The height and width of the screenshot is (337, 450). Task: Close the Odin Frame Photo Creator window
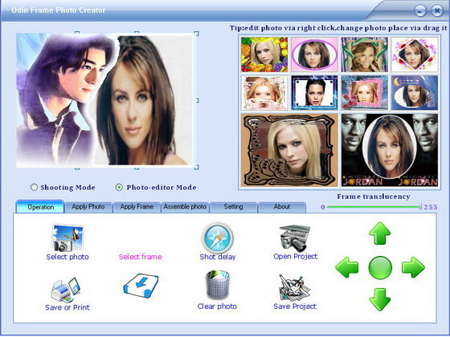click(437, 11)
